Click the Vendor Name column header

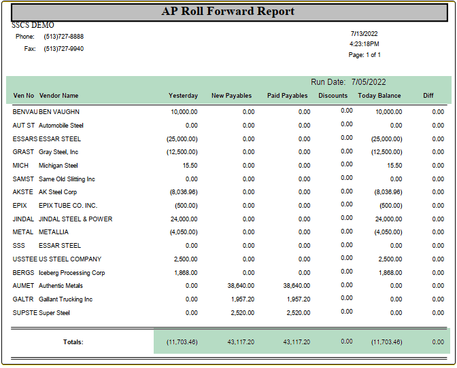(59, 96)
